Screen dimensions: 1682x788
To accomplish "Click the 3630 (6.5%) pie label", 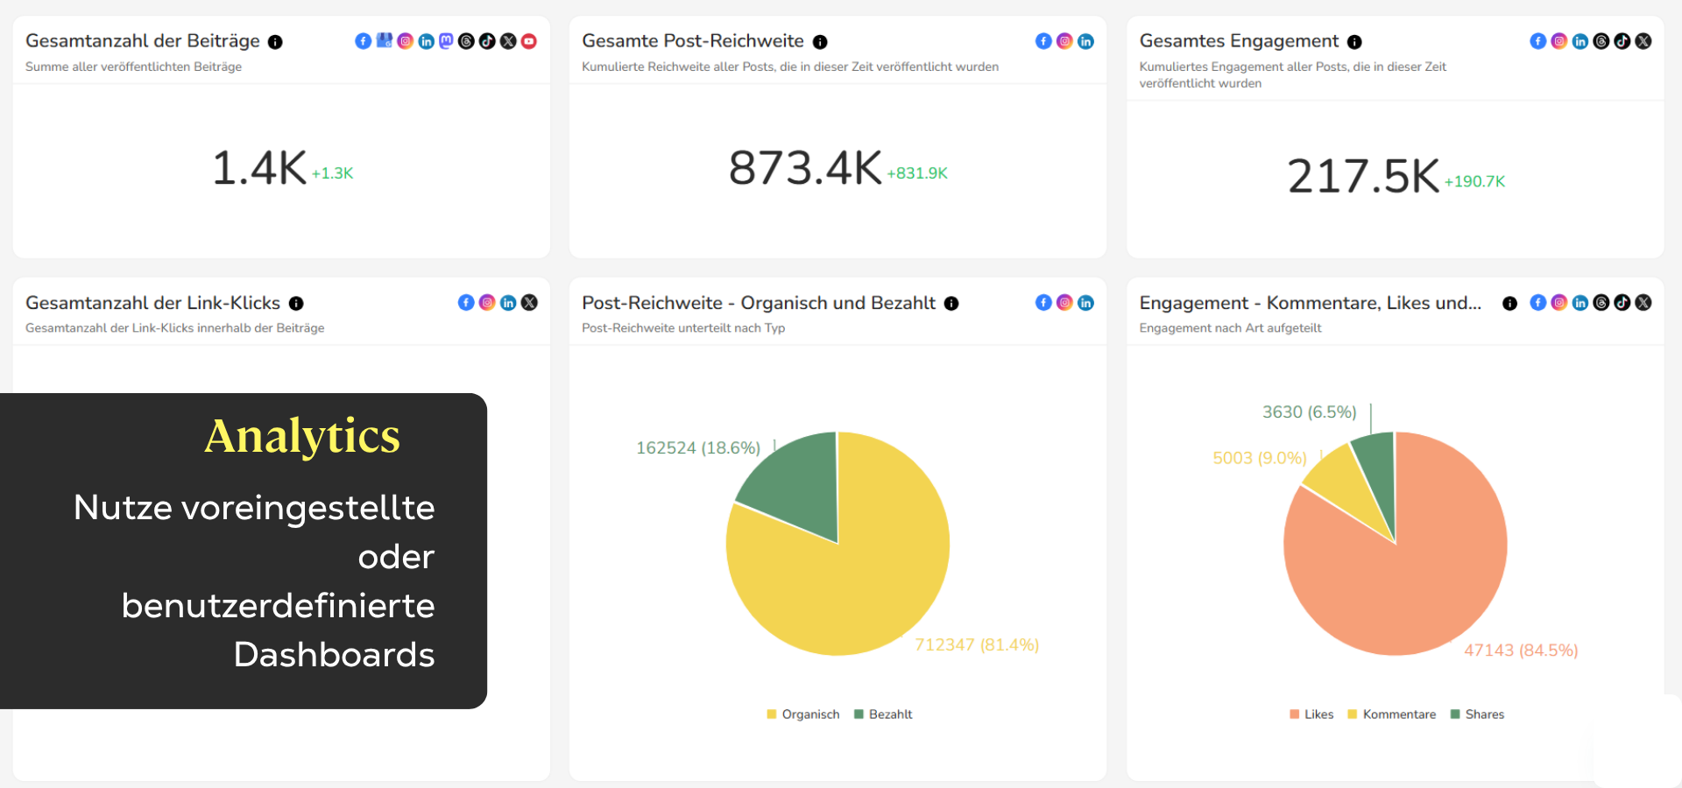I will click(1309, 412).
